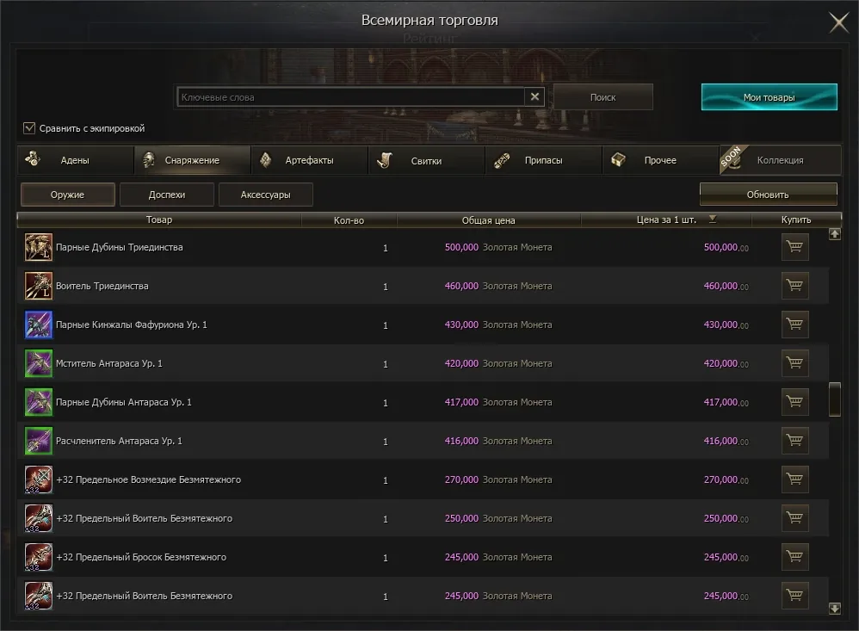Screen dimensions: 859x631
Task: Click Расчленитель Антараса item icon
Action: click(39, 441)
